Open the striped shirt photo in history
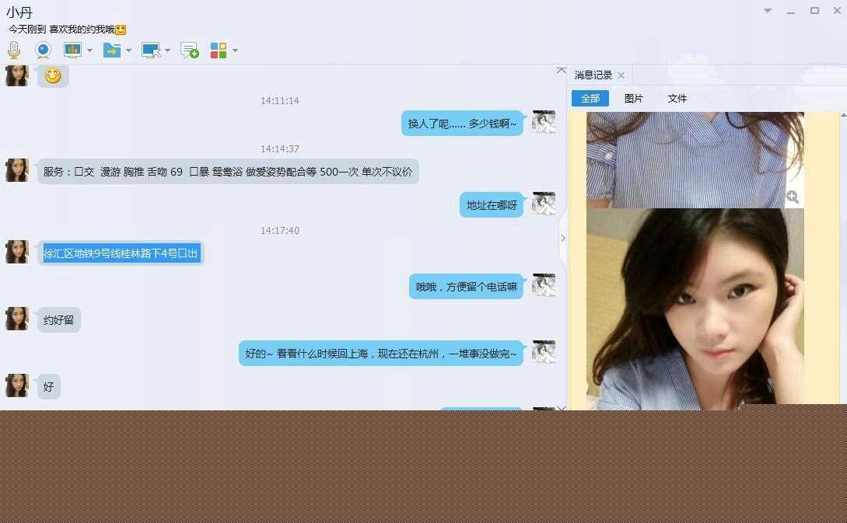847x523 pixels. click(695, 160)
